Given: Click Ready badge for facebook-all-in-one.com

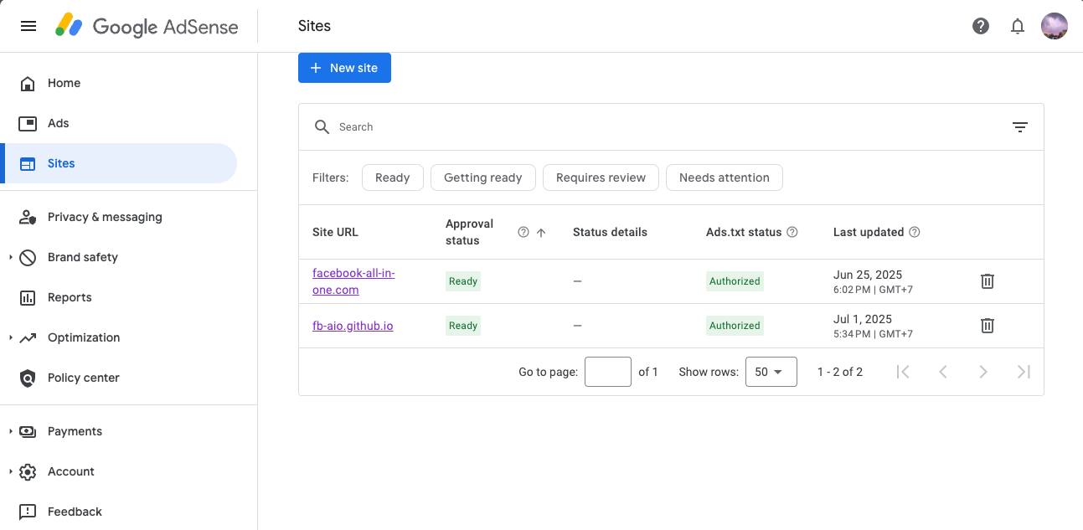Looking at the screenshot, I should (x=463, y=281).
